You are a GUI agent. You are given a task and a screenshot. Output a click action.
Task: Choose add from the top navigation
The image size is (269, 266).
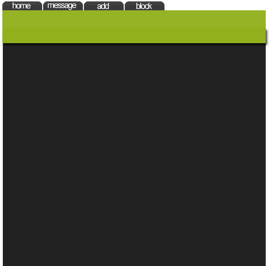click(x=104, y=6)
